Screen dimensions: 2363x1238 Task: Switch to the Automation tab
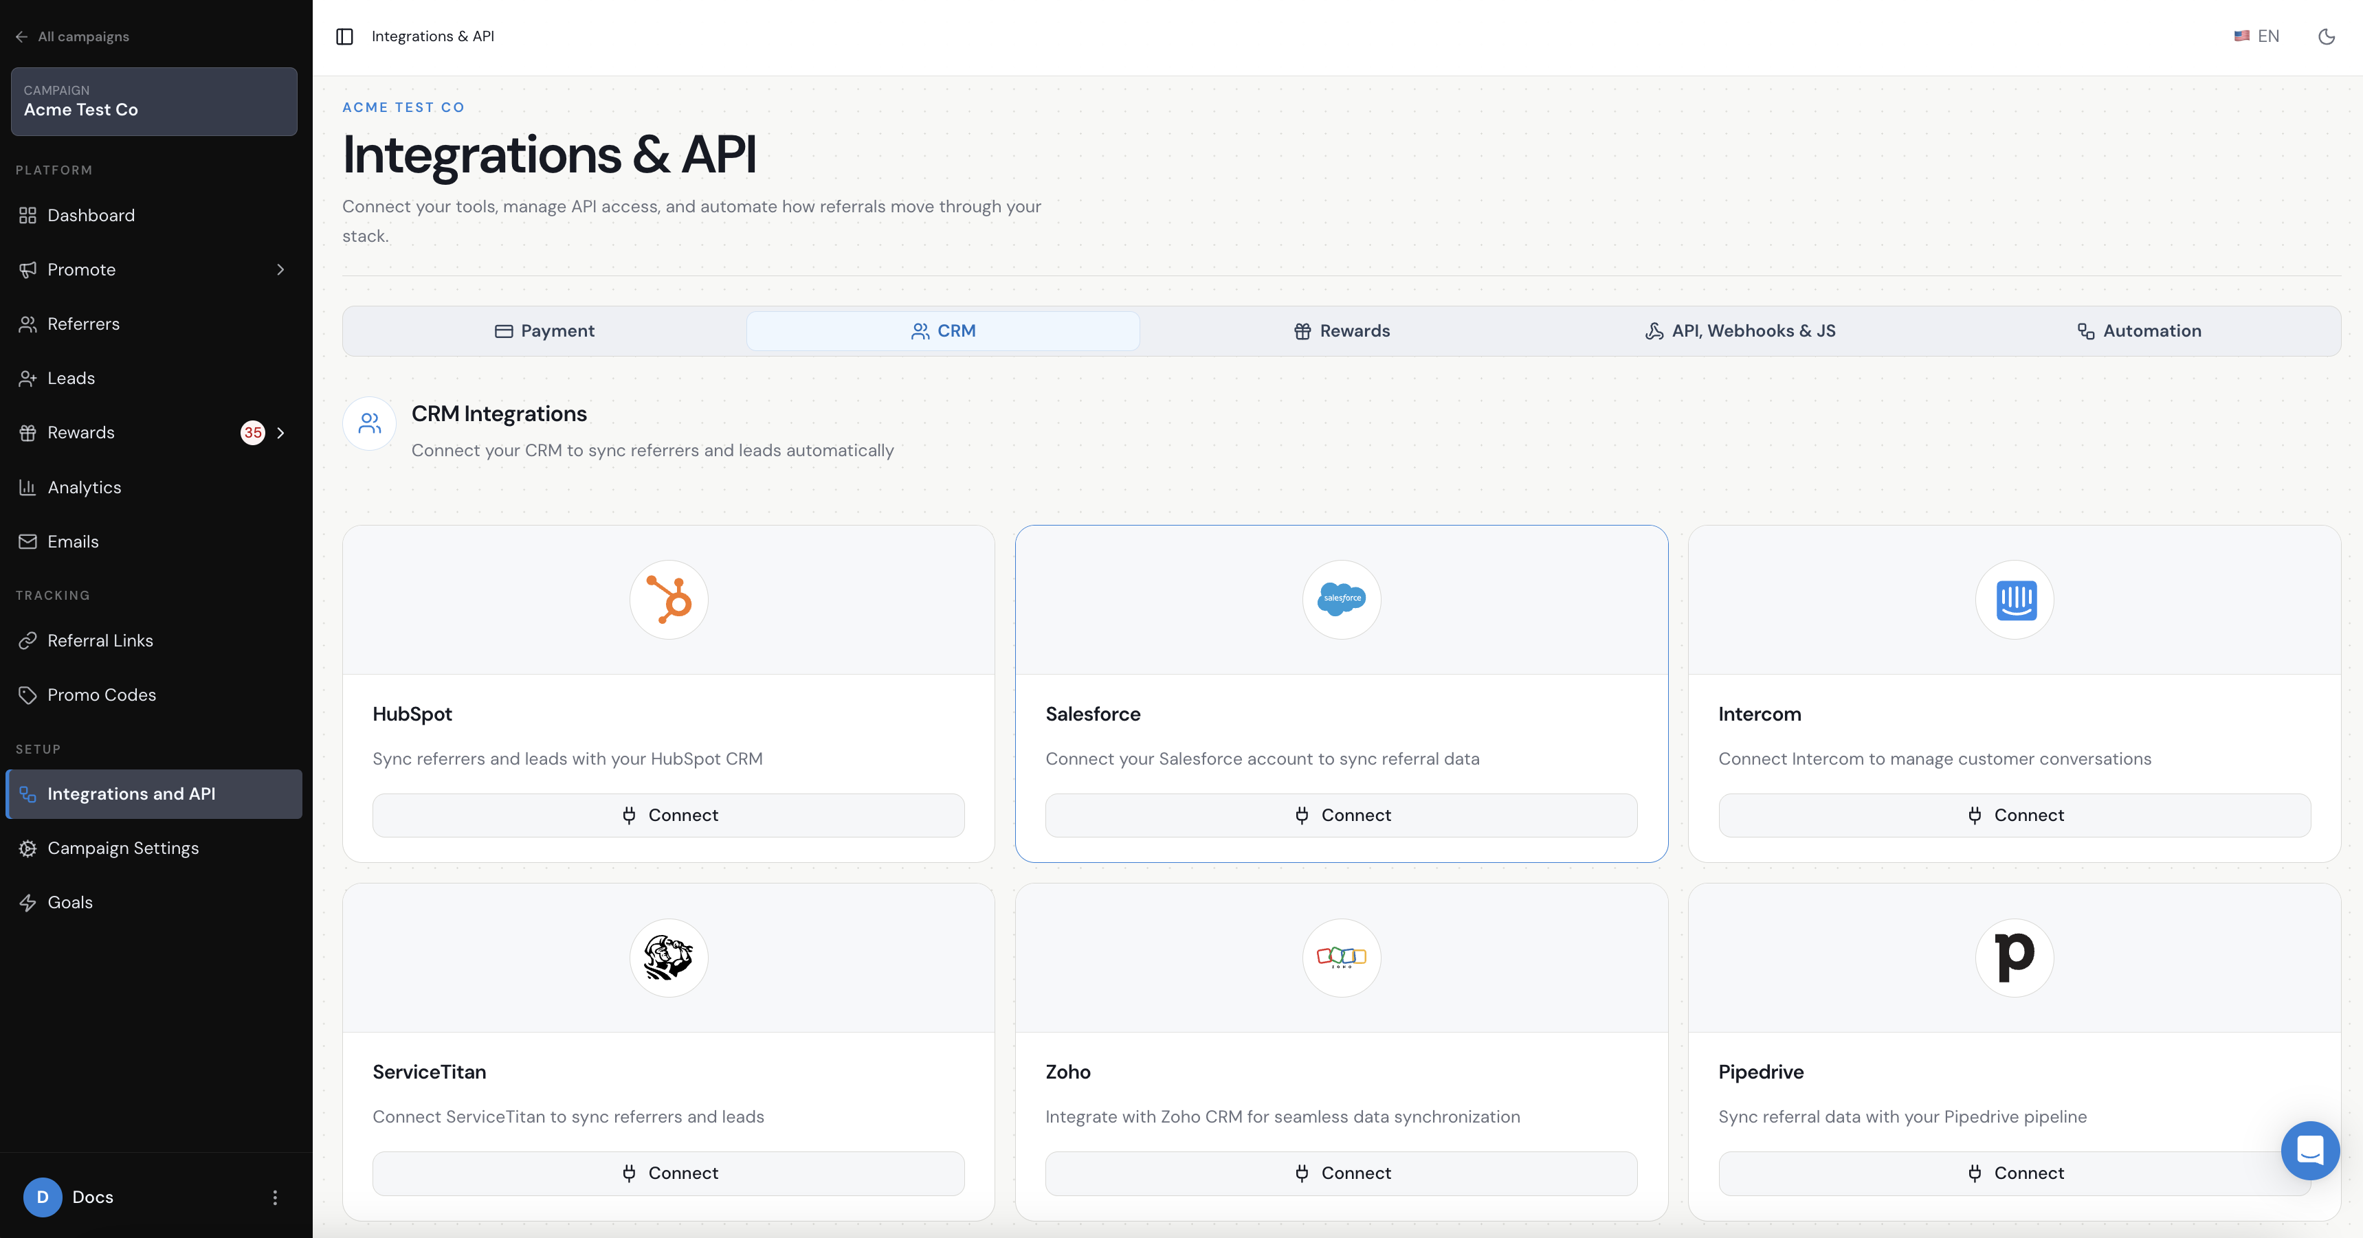(x=2138, y=331)
